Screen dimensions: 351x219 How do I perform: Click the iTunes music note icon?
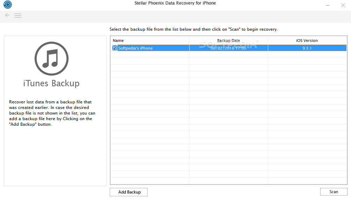pos(51,58)
